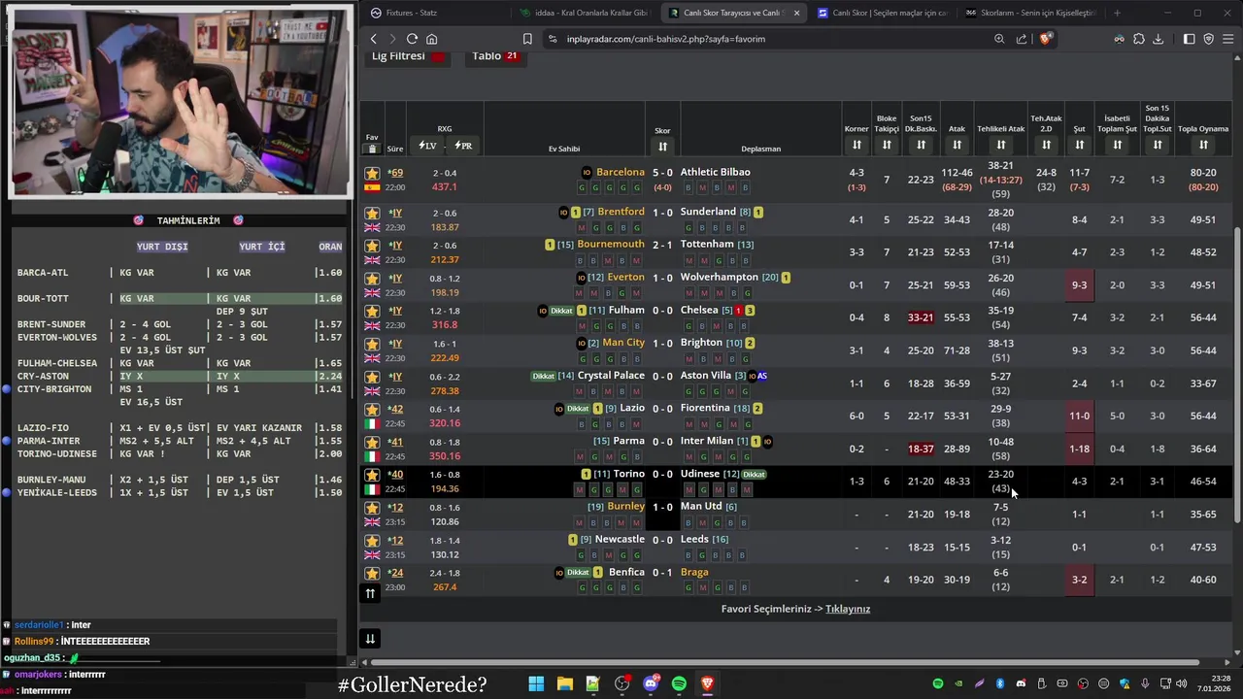
Task: Open File Explorer from taskbar
Action: (x=564, y=683)
